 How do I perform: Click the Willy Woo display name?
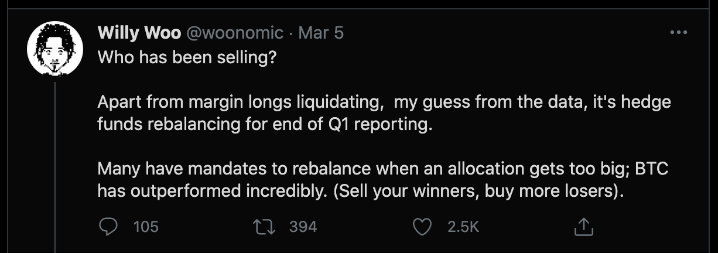139,33
